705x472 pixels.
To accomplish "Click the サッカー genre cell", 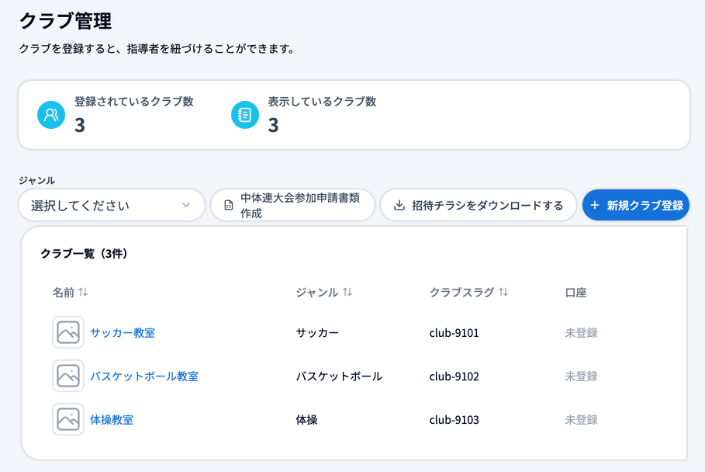I will (x=317, y=332).
